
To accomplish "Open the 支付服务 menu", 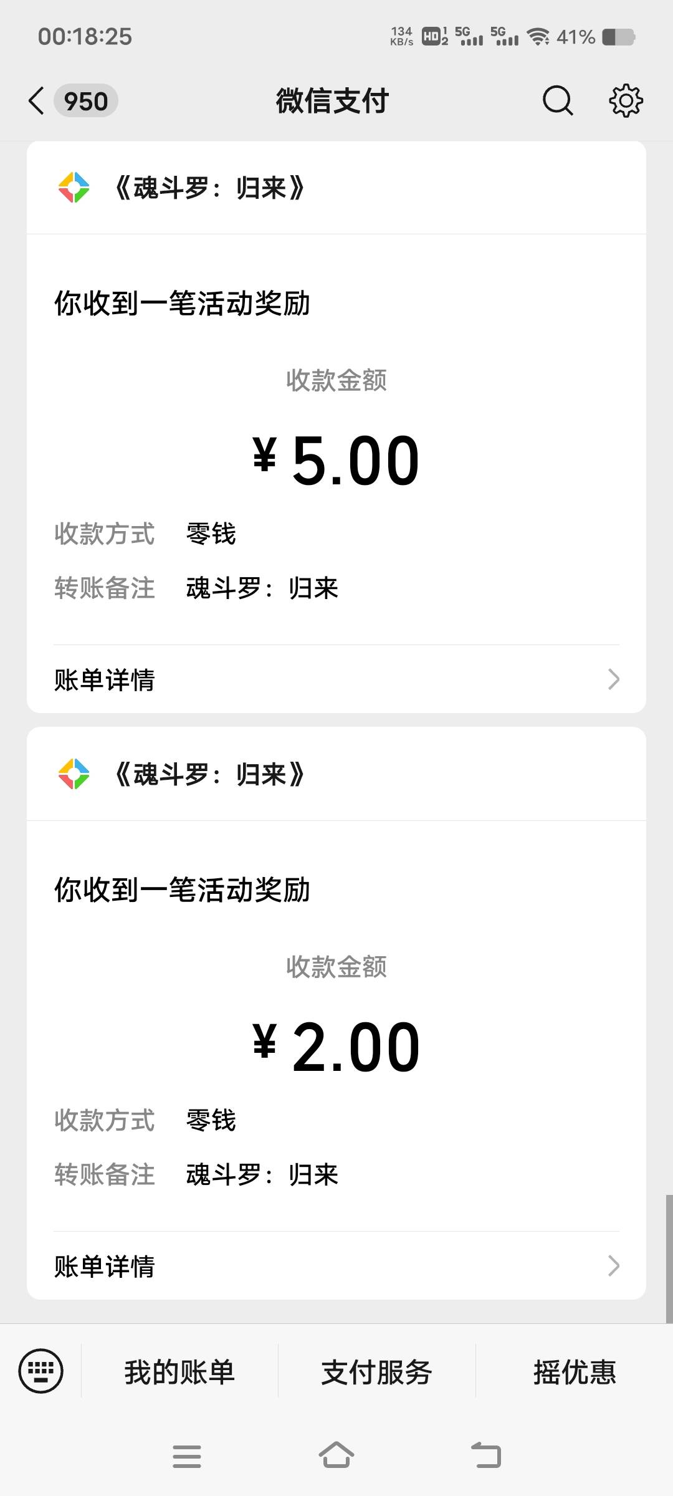I will [x=376, y=1372].
